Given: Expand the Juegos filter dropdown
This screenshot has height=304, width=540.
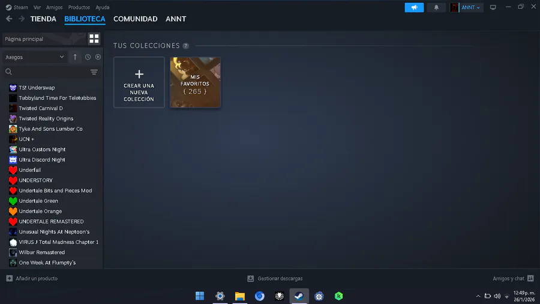Looking at the screenshot, I should pos(34,57).
